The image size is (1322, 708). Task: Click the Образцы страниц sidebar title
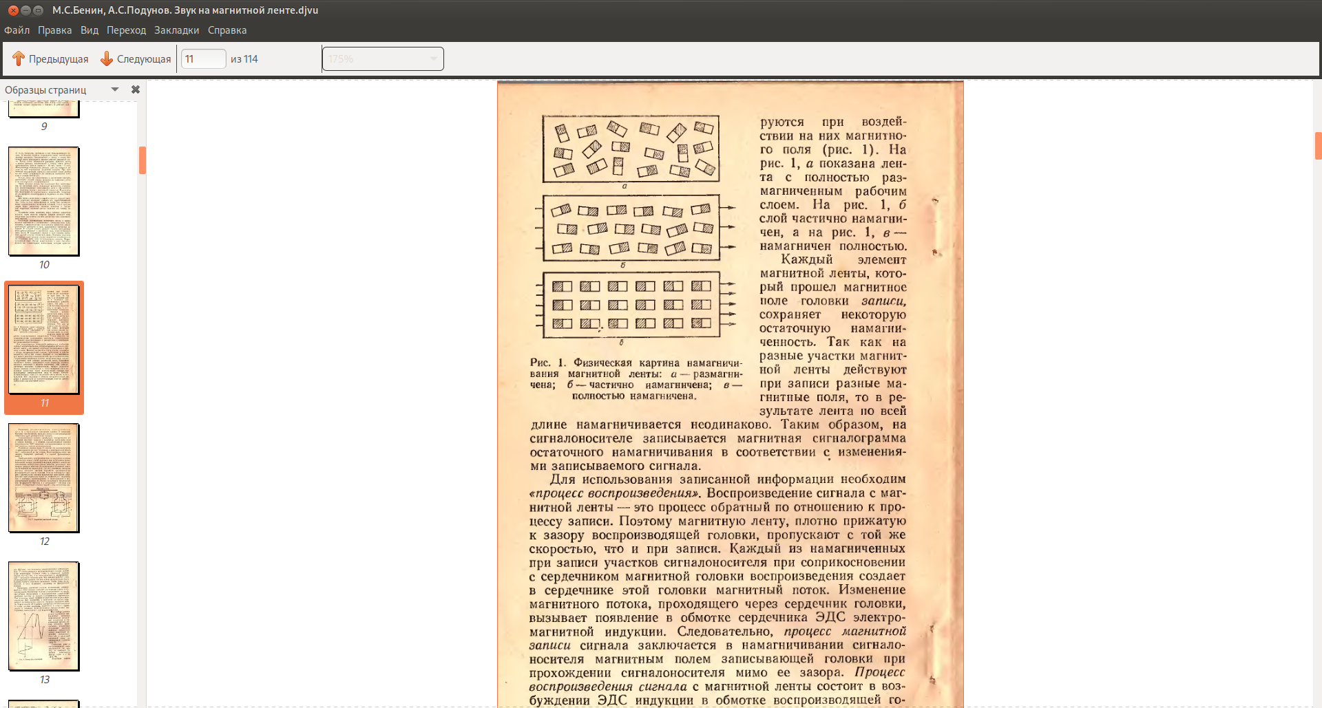tap(45, 90)
